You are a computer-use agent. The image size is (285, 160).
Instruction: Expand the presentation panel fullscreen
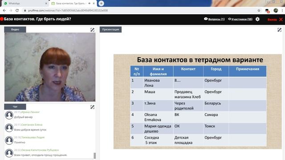click(279, 30)
